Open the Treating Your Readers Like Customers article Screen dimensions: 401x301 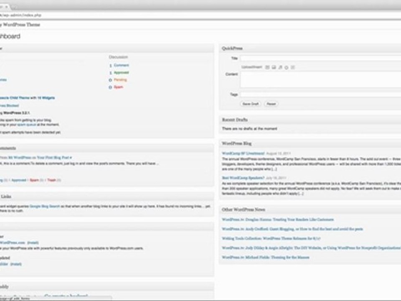(x=278, y=219)
